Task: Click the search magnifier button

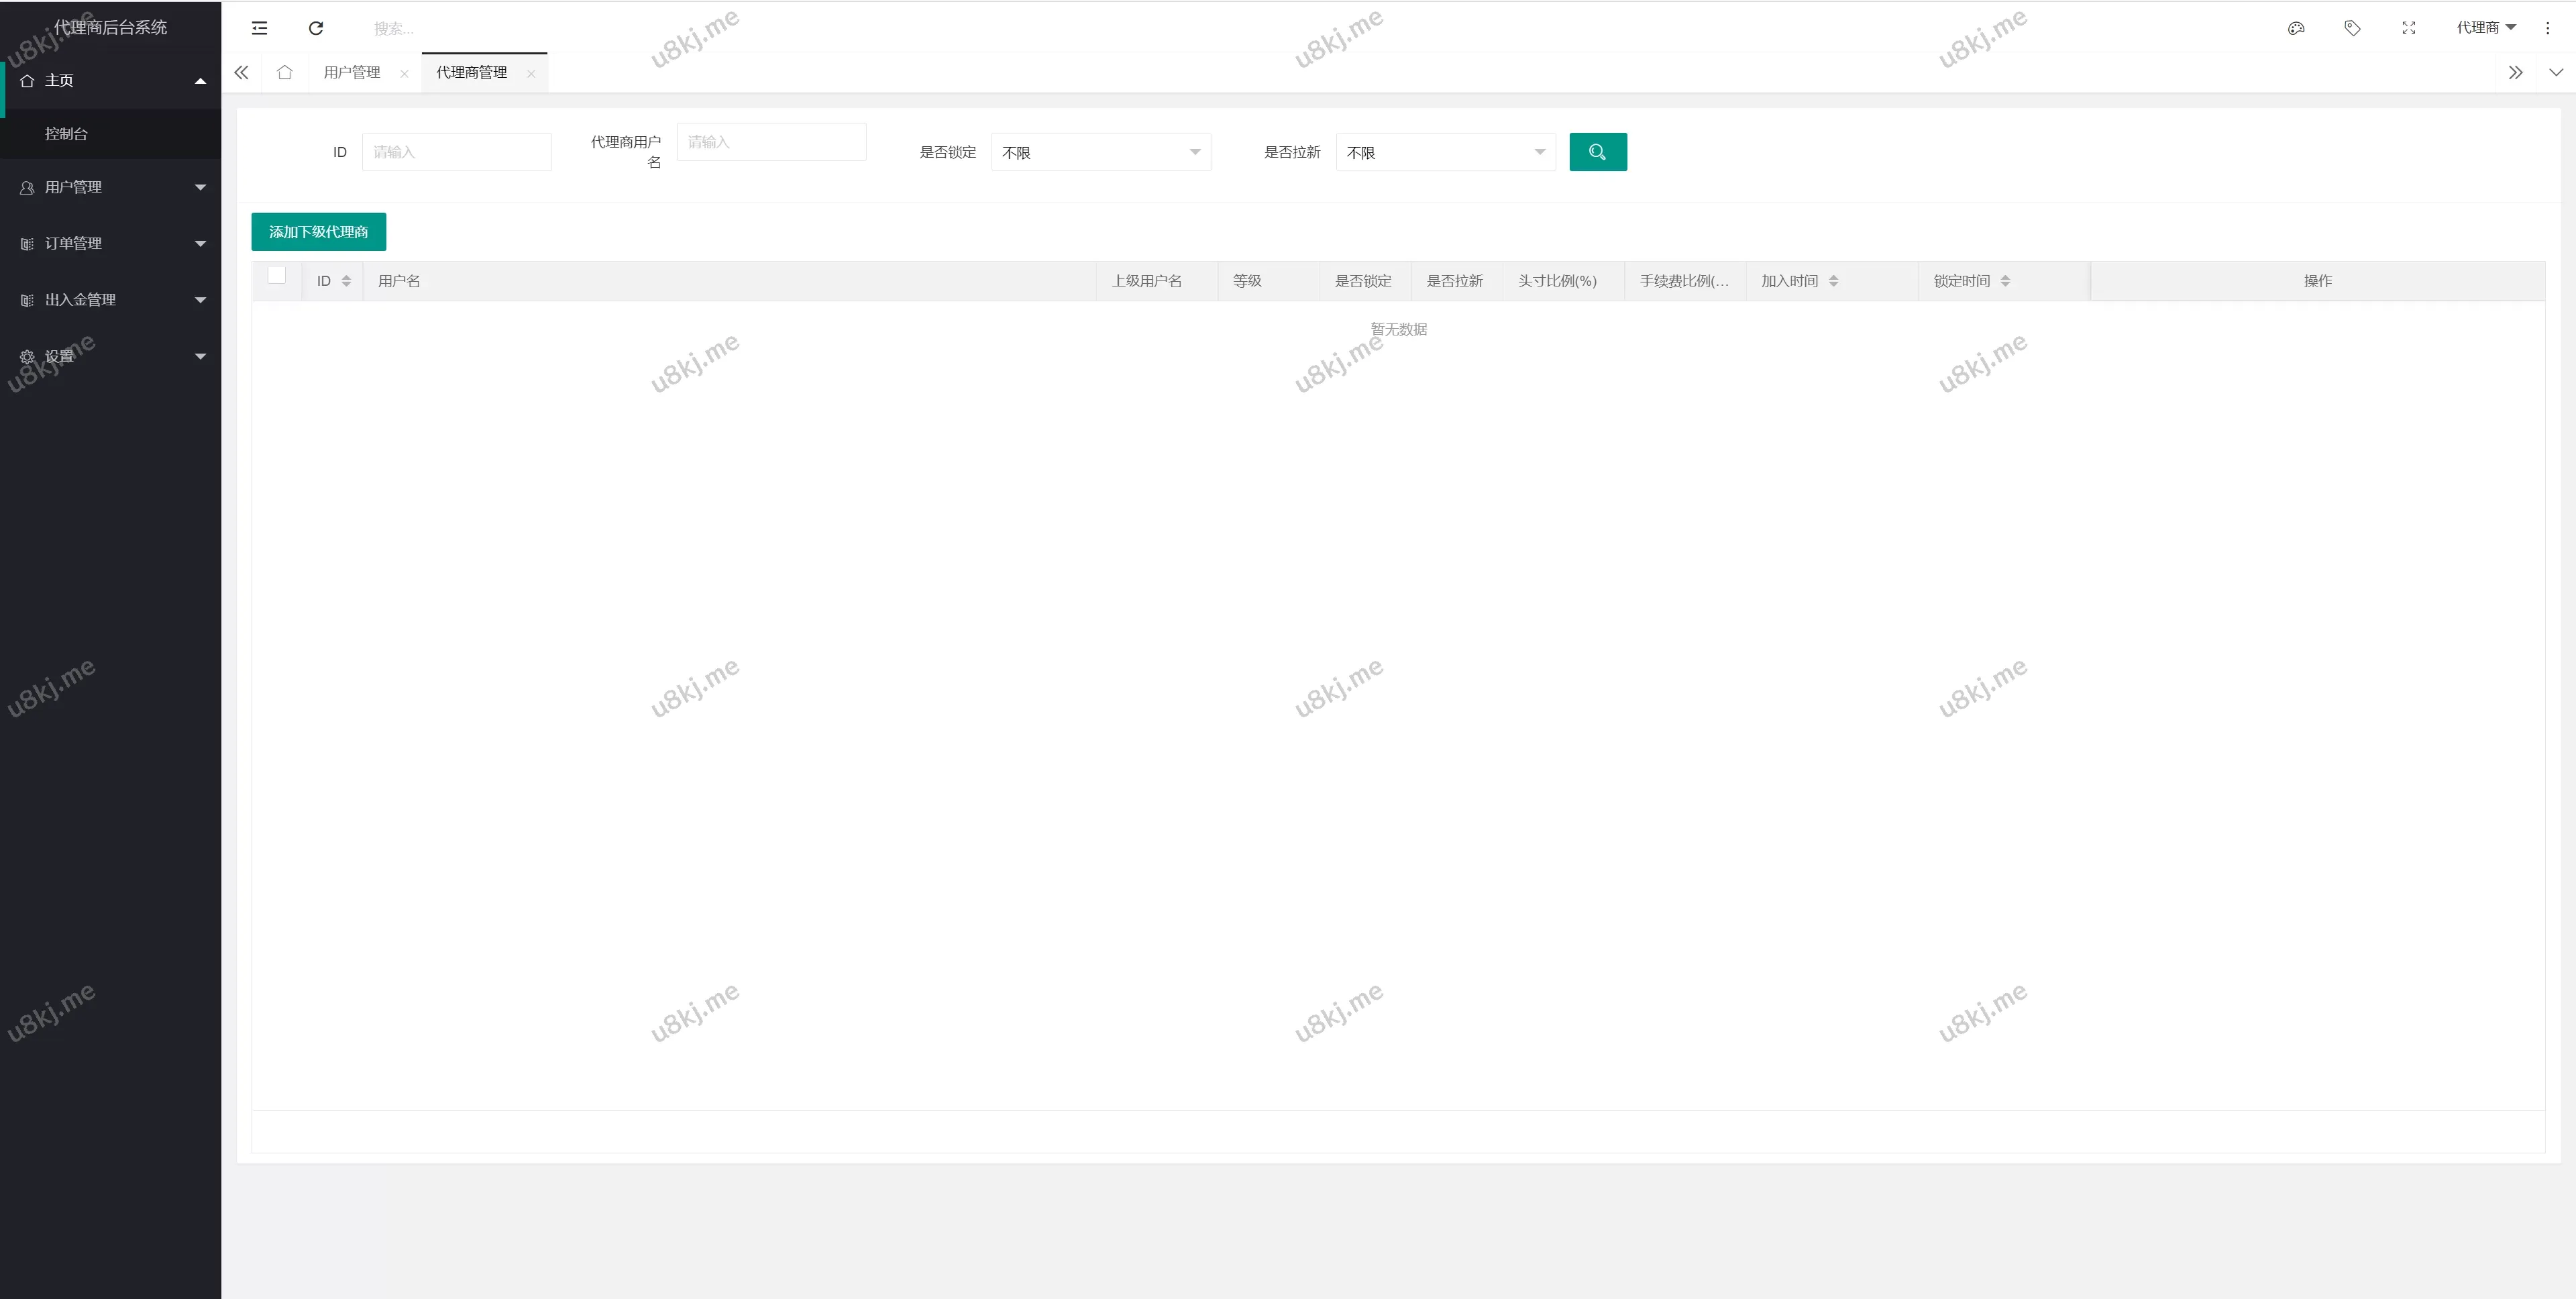Action: coord(1598,151)
